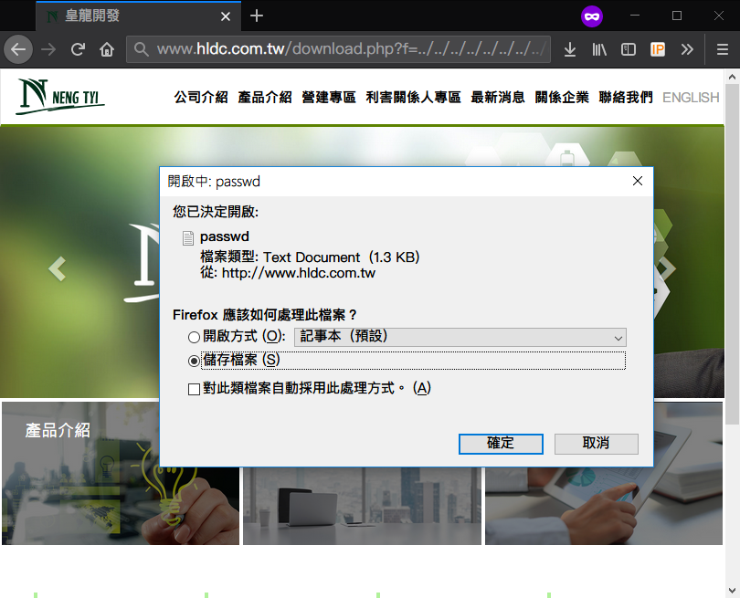The height and width of the screenshot is (598, 740).
Task: Click the orange IP extension icon
Action: pos(658,49)
